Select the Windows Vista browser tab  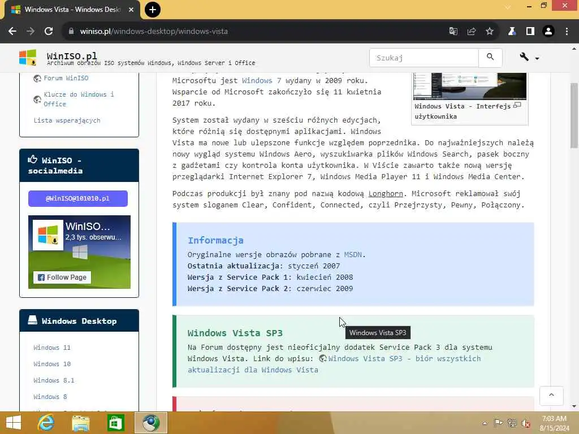click(x=72, y=10)
